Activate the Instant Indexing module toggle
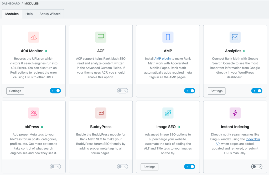Viewport: 269px width, 175px height. [257, 167]
